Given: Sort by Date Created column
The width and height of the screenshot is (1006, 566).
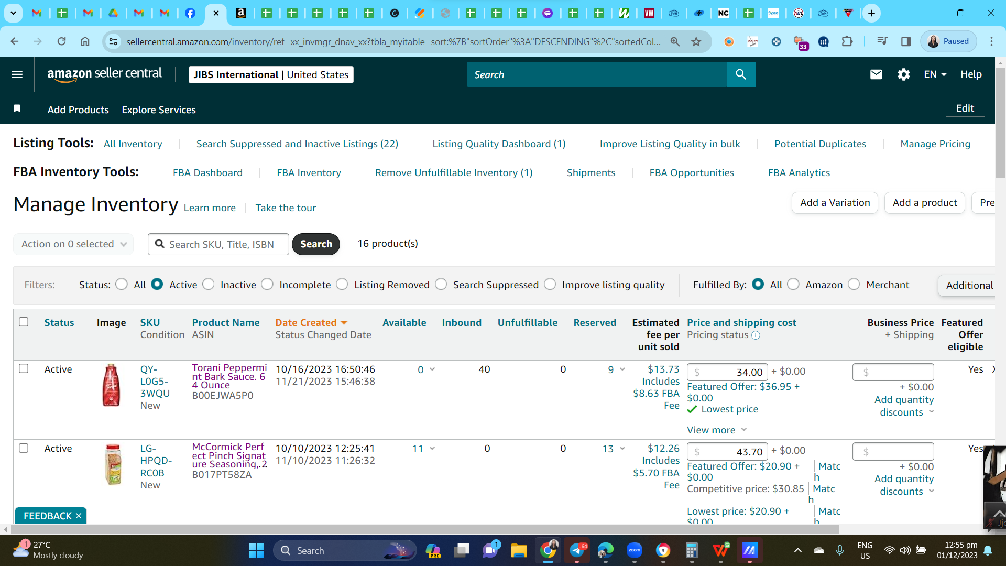Looking at the screenshot, I should (x=311, y=323).
